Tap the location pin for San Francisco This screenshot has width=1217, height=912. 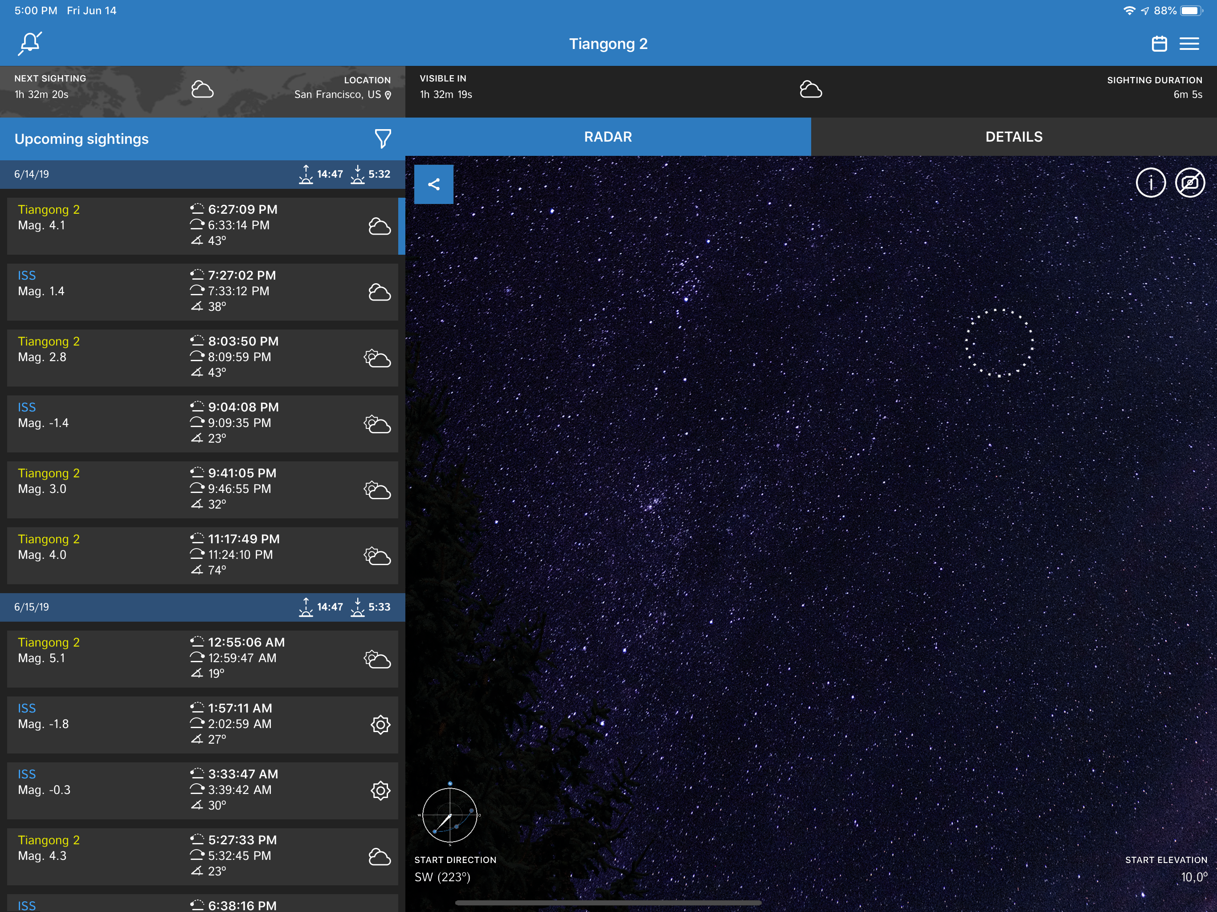pos(388,95)
